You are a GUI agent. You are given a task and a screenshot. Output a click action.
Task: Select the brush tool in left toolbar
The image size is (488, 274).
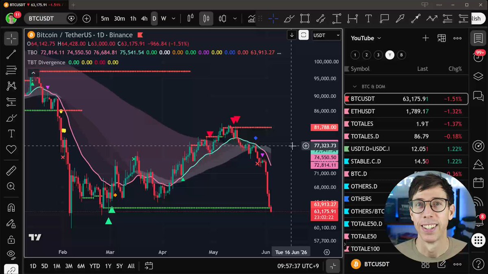11,118
